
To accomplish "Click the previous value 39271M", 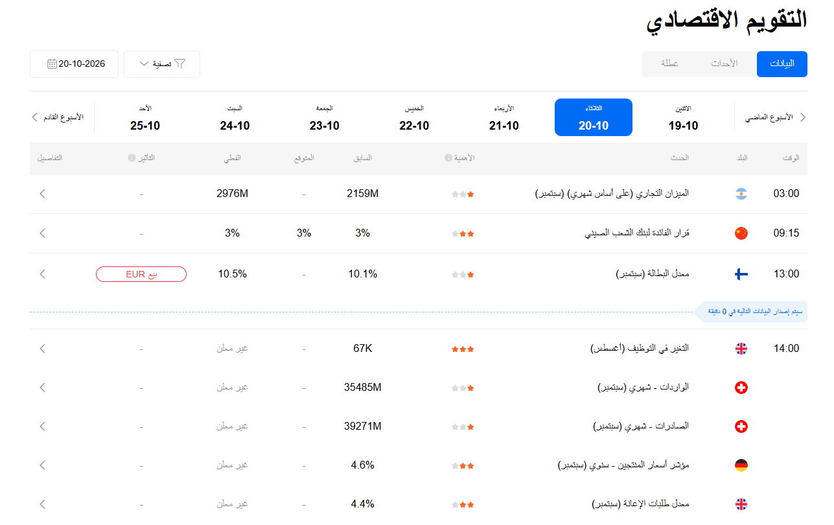I will [x=362, y=426].
